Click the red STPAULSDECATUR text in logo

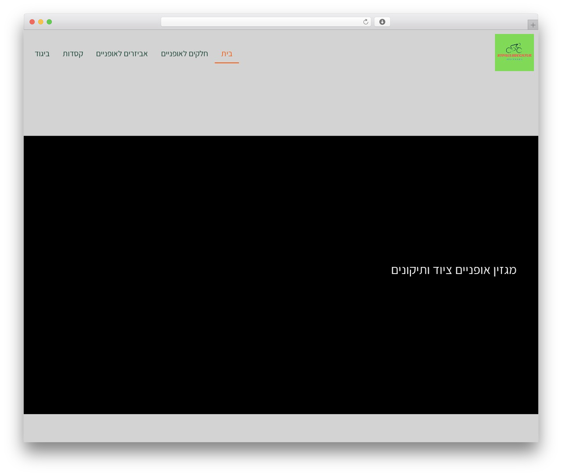tap(514, 55)
